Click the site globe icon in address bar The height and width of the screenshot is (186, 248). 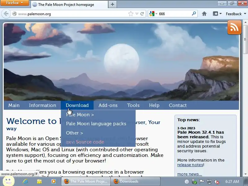(15, 14)
